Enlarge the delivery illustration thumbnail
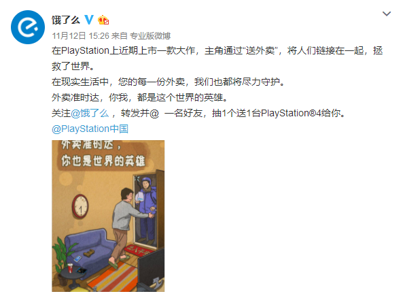The width and height of the screenshot is (403, 298). [108, 216]
